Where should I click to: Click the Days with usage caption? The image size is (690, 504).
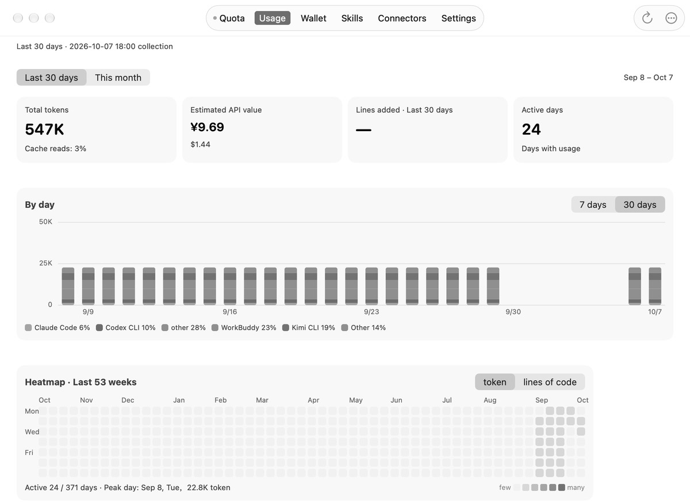tap(551, 148)
